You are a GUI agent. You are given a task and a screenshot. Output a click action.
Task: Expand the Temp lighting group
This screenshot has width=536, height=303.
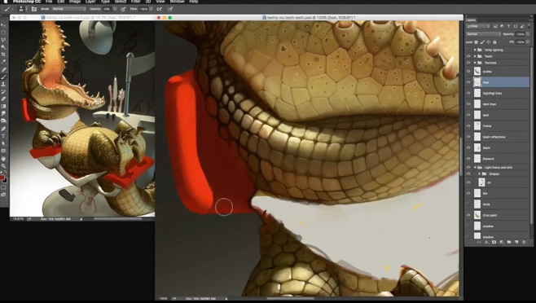tap(475, 50)
